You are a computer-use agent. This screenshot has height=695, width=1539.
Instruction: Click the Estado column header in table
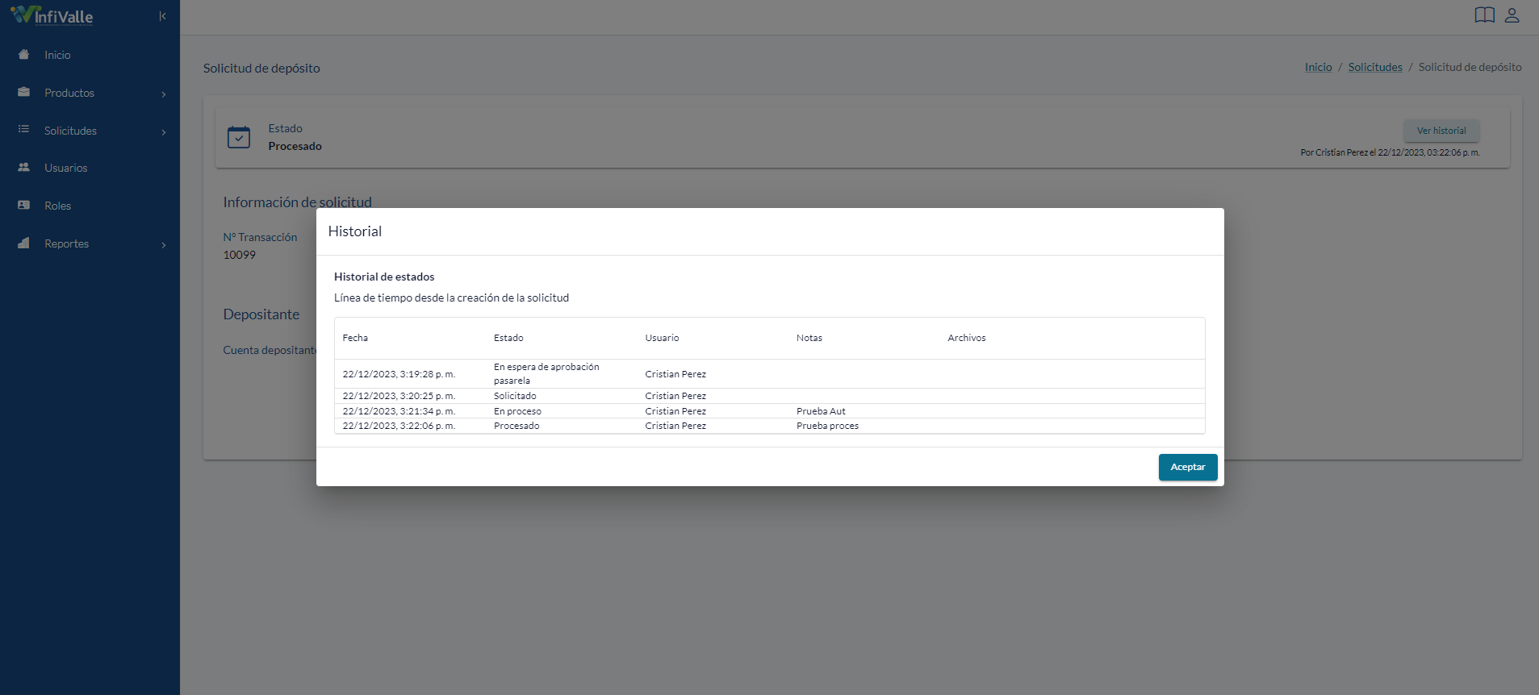[x=508, y=338]
